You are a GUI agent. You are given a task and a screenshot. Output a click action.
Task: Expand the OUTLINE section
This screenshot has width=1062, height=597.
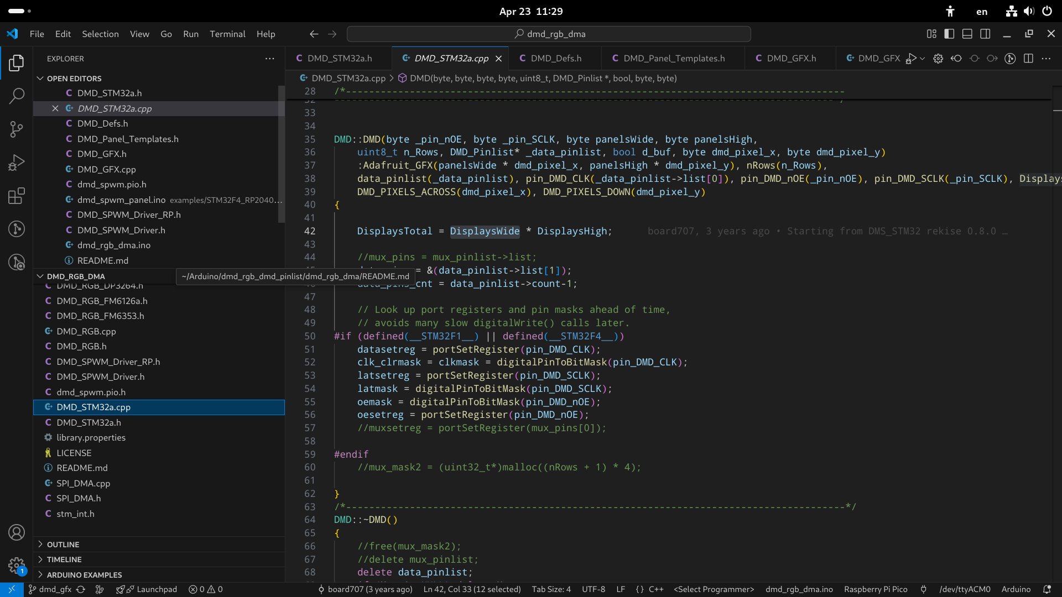click(63, 544)
